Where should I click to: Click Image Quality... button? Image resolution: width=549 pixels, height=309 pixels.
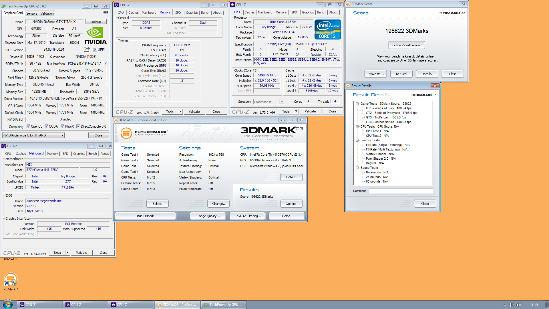208,216
